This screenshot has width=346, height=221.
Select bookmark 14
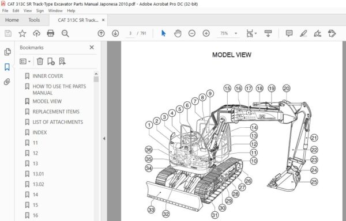click(35, 195)
